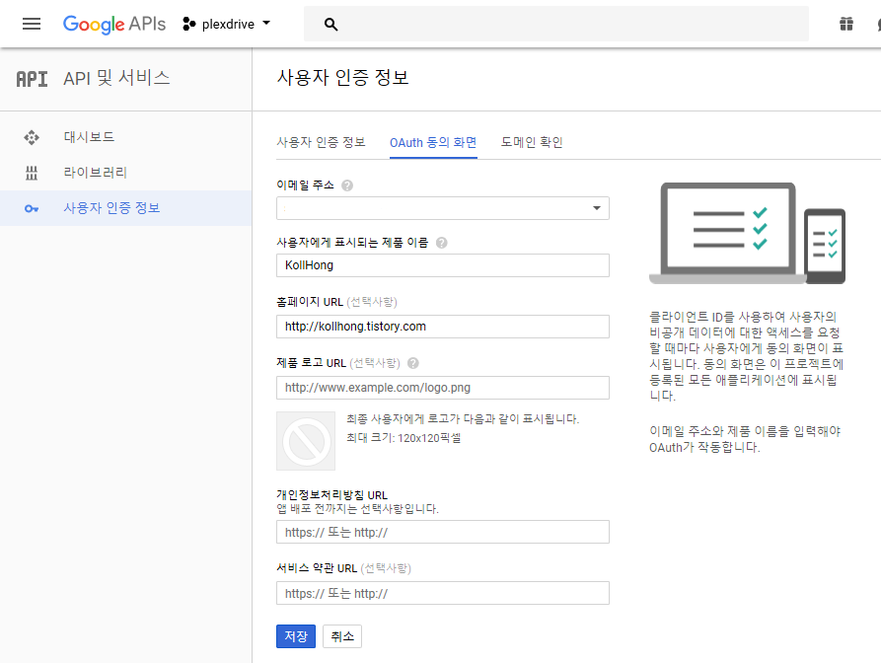
Task: Click the 저장 button
Action: coord(296,636)
